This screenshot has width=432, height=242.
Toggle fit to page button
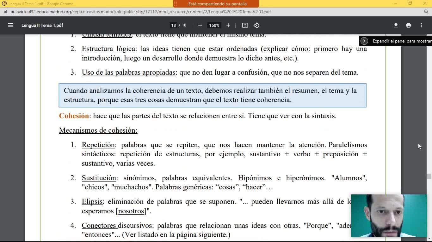[x=245, y=25]
